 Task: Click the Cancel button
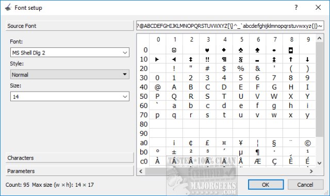click(305, 185)
